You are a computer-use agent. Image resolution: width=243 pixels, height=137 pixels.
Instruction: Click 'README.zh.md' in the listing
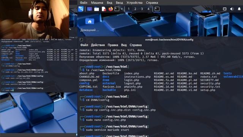(210, 73)
